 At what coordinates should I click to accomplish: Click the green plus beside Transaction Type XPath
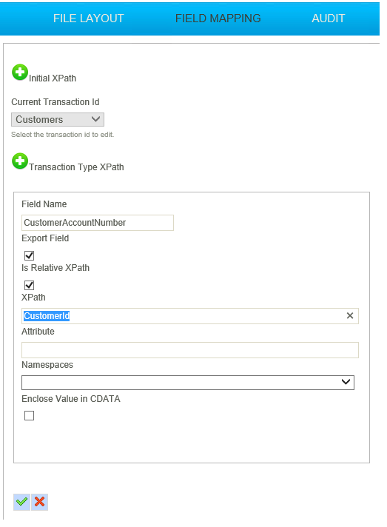(20, 161)
